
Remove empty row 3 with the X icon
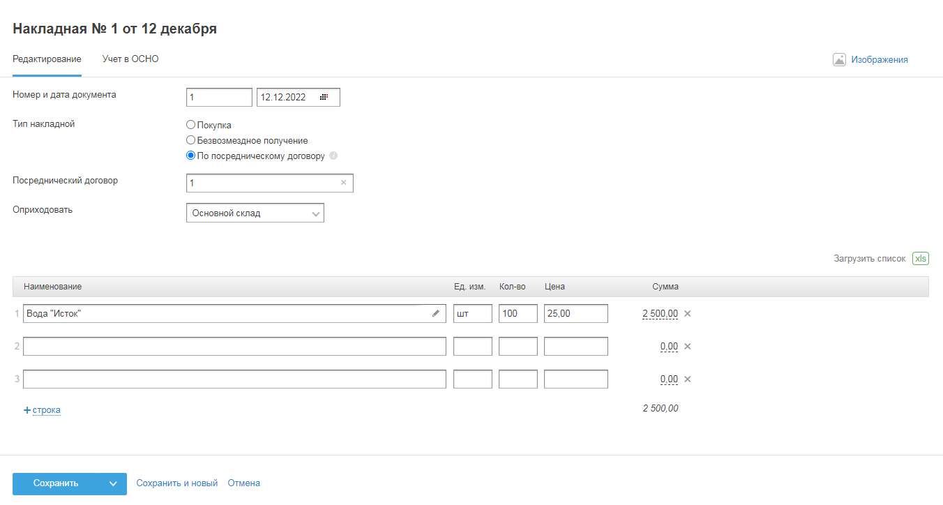coord(687,379)
